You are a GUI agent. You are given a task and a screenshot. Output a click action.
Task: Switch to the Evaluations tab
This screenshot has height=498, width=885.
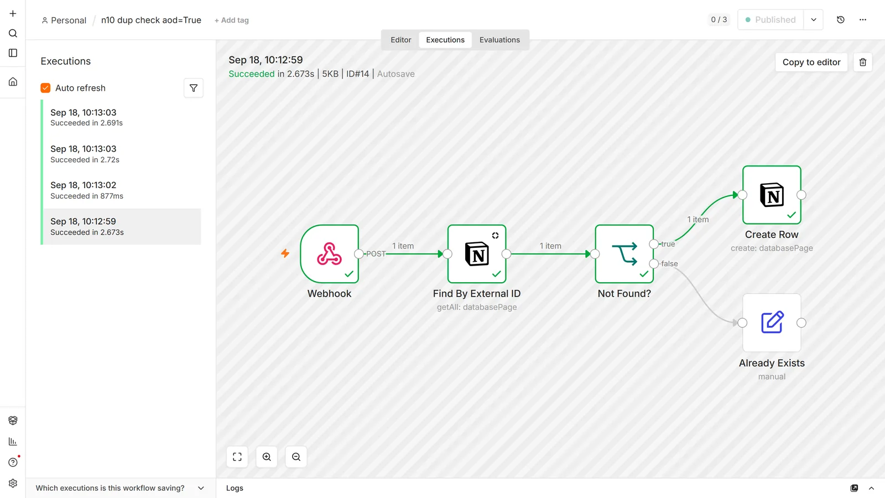point(499,40)
